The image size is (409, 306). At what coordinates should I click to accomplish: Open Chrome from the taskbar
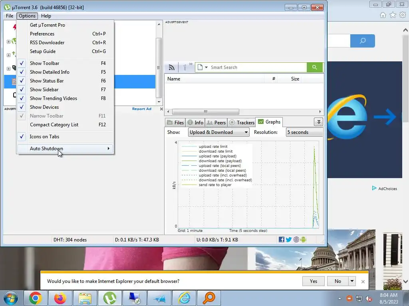click(x=35, y=298)
